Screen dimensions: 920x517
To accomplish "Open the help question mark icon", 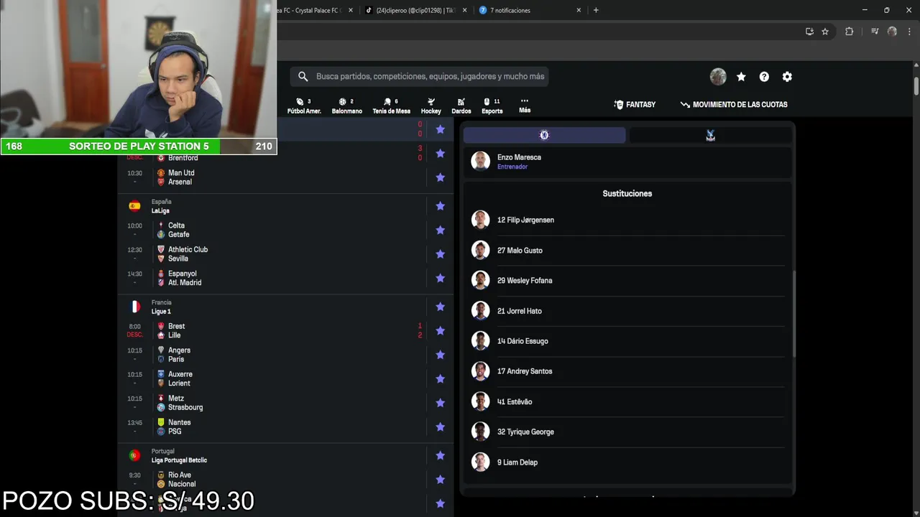I will click(x=764, y=77).
